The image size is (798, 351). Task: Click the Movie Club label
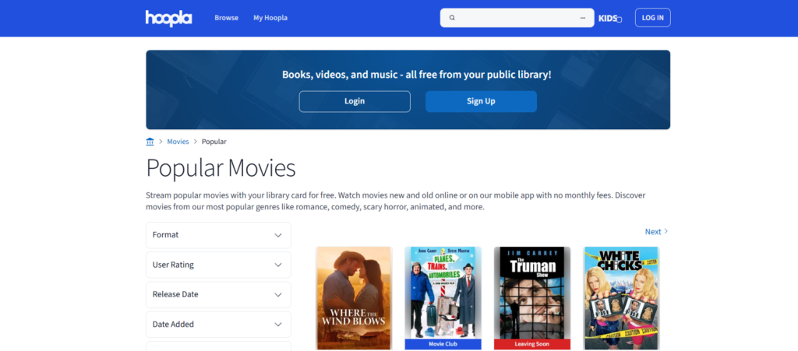pos(443,345)
